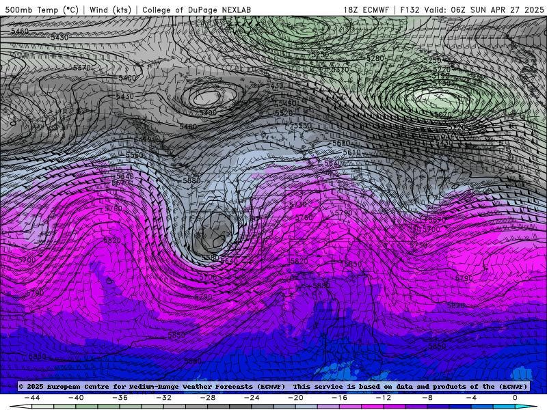Click the -44 colorbar tick label
Viewport: 547px width, 410px height.
click(32, 398)
